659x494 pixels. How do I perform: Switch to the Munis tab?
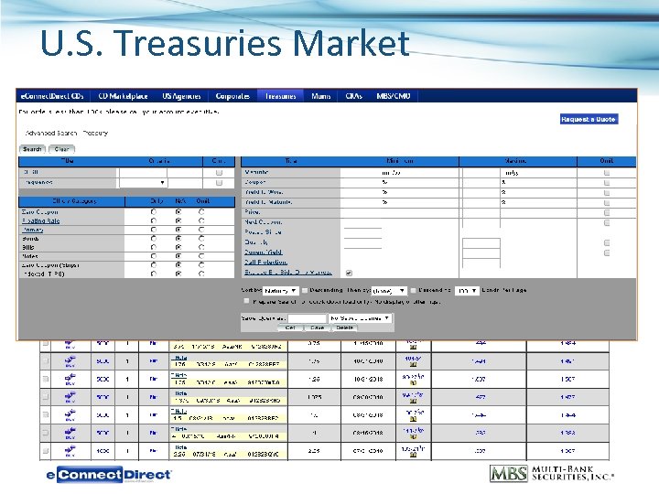coord(320,96)
